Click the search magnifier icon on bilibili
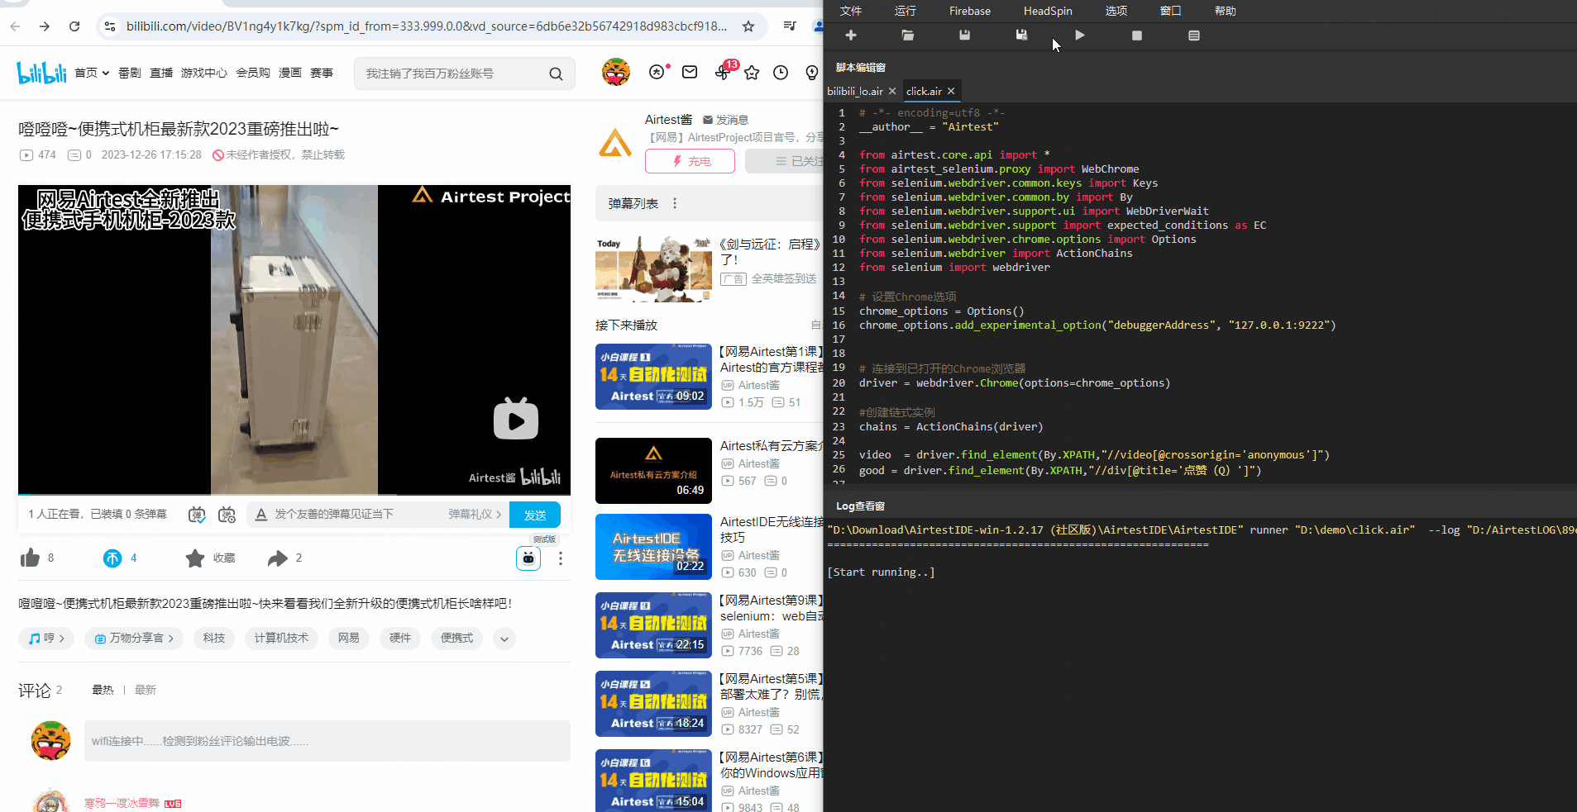This screenshot has height=812, width=1577. click(x=556, y=74)
